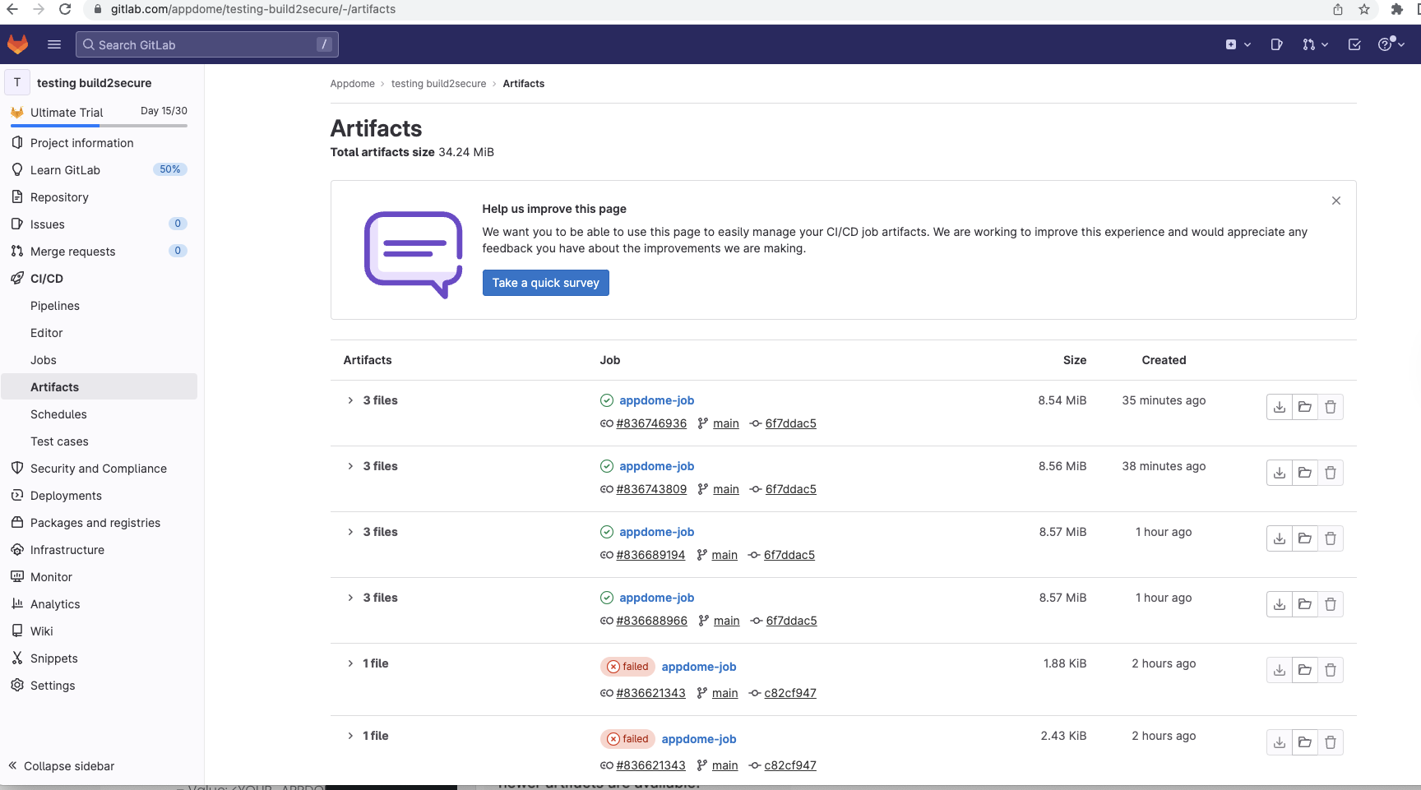Open the To-Do List icon
This screenshot has height=790, width=1421.
(x=1354, y=44)
